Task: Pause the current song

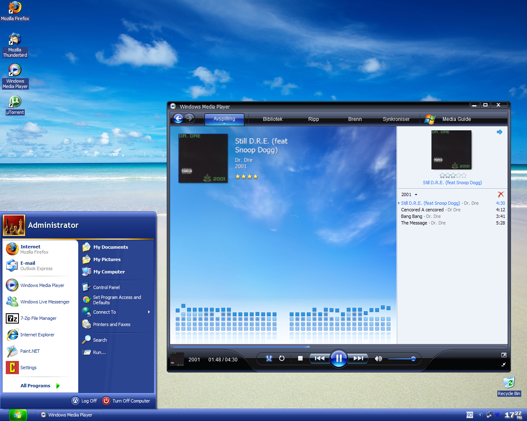Action: click(x=339, y=359)
